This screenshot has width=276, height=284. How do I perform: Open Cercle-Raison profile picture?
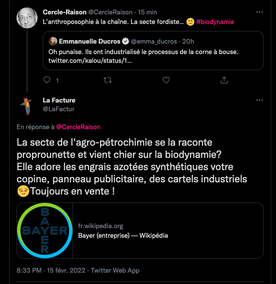27,18
